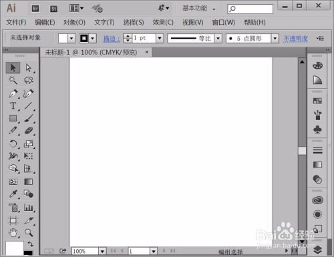Open the 对象(O) menu
Viewport: 334px width, 257px height.
[x=74, y=22]
